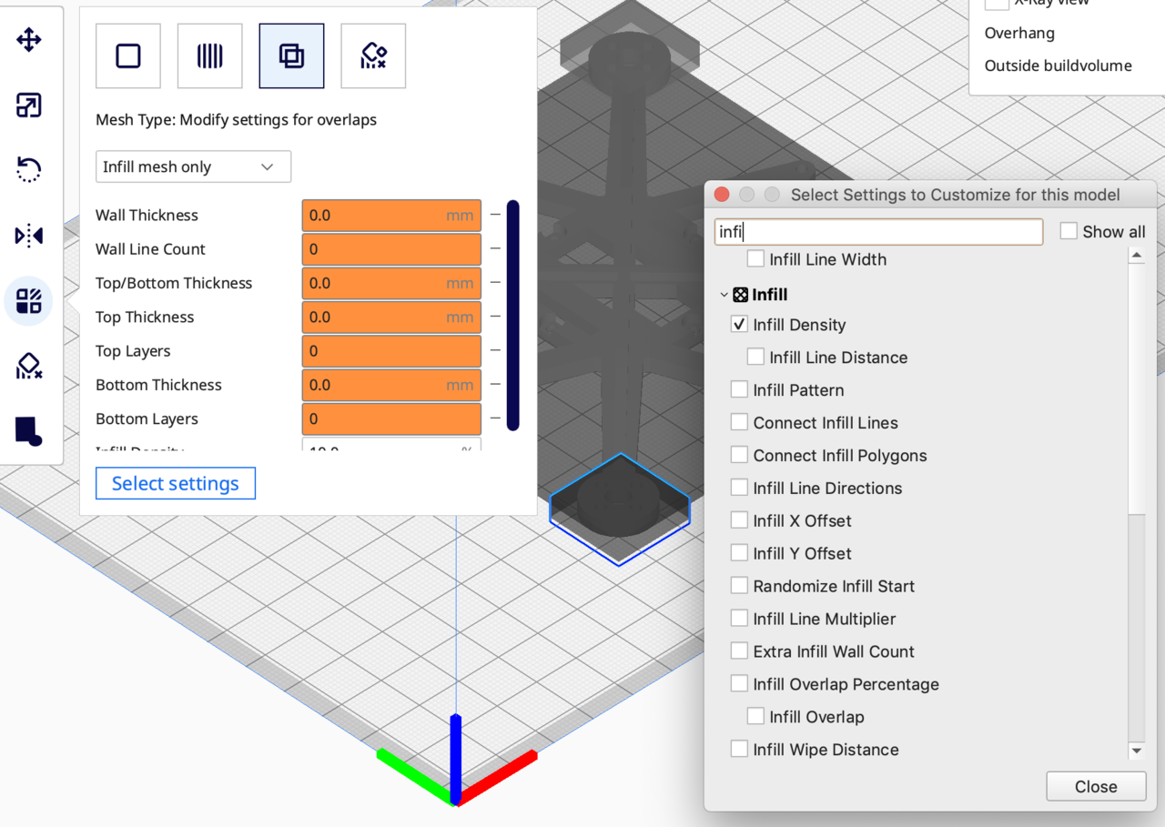The height and width of the screenshot is (827, 1165).
Task: Remove the Top/Bottom Thickness setting
Action: point(495,282)
